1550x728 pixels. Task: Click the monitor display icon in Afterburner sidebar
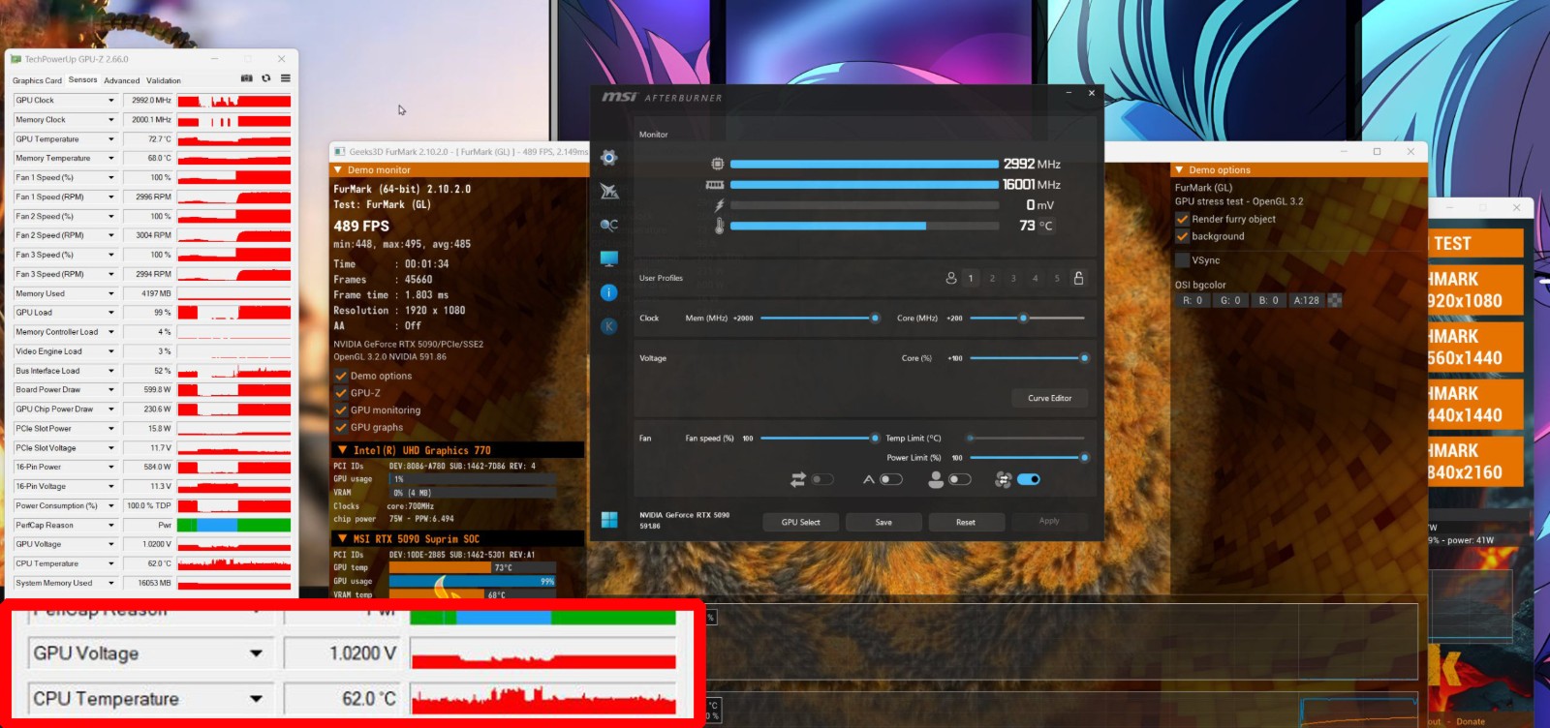point(609,258)
